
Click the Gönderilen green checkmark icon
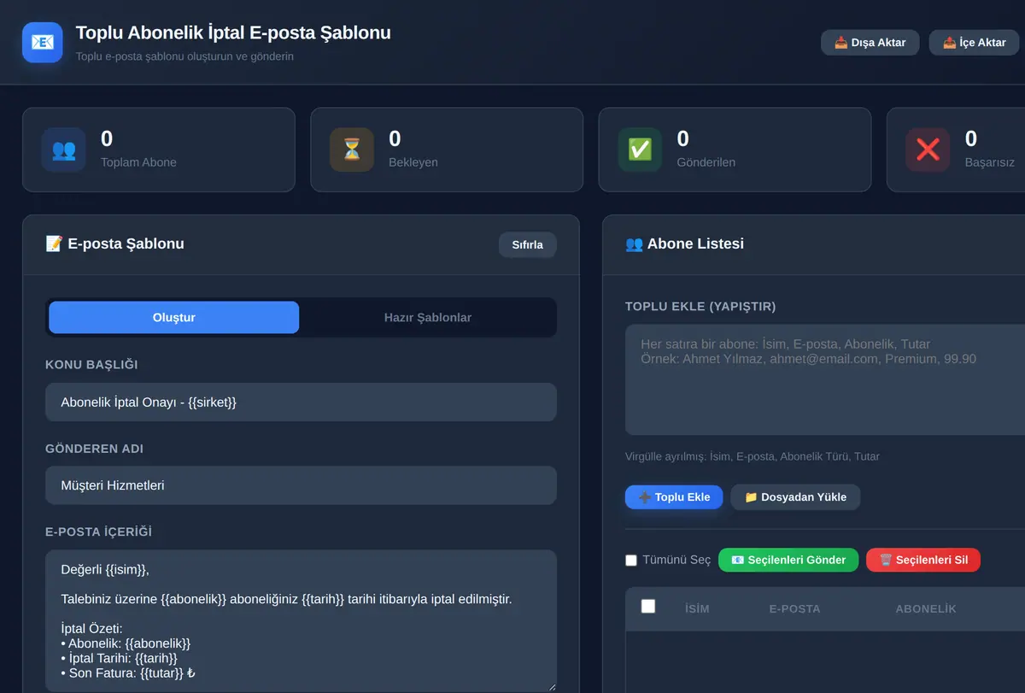tap(640, 150)
